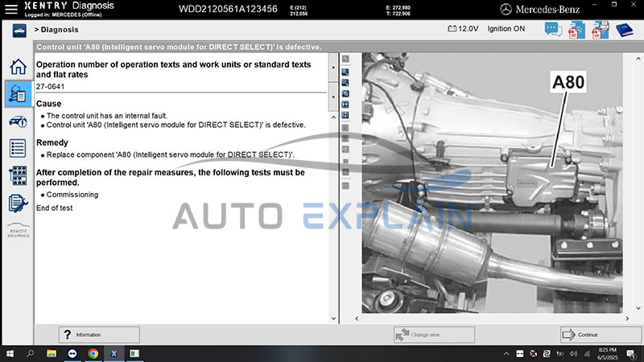Click the vehicle icon beside Diagnosis breadcrumb

click(x=19, y=31)
